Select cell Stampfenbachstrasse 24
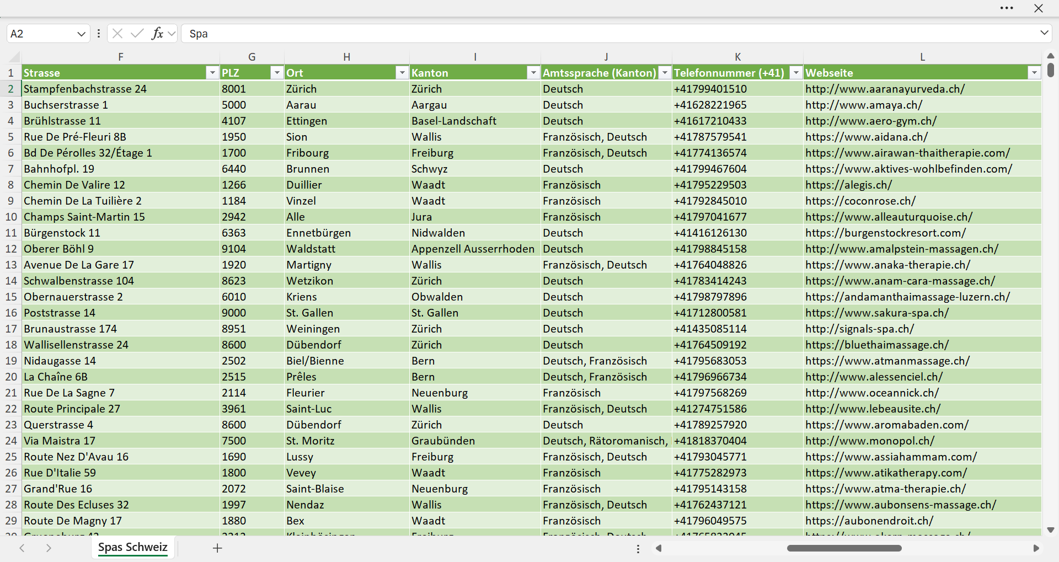Screen dimensions: 1059x562 point(121,89)
